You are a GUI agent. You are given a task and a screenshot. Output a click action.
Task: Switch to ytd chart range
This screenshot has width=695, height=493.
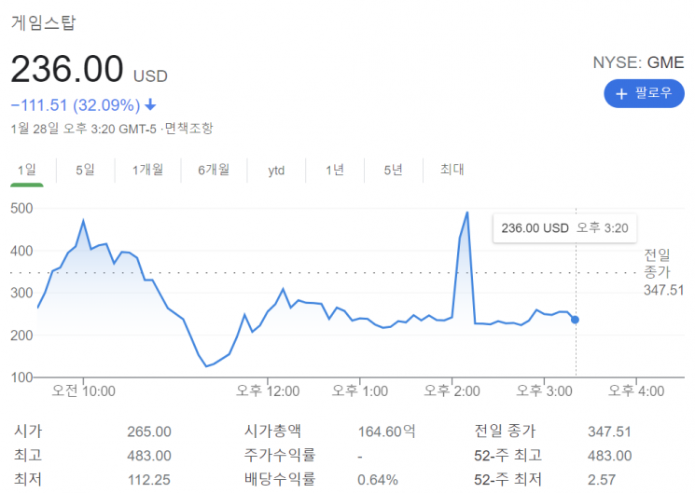276,171
